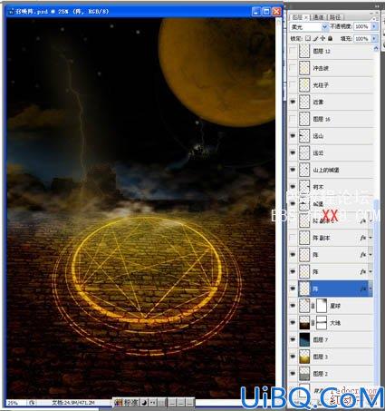Click the lock all padlock icon

click(x=330, y=38)
